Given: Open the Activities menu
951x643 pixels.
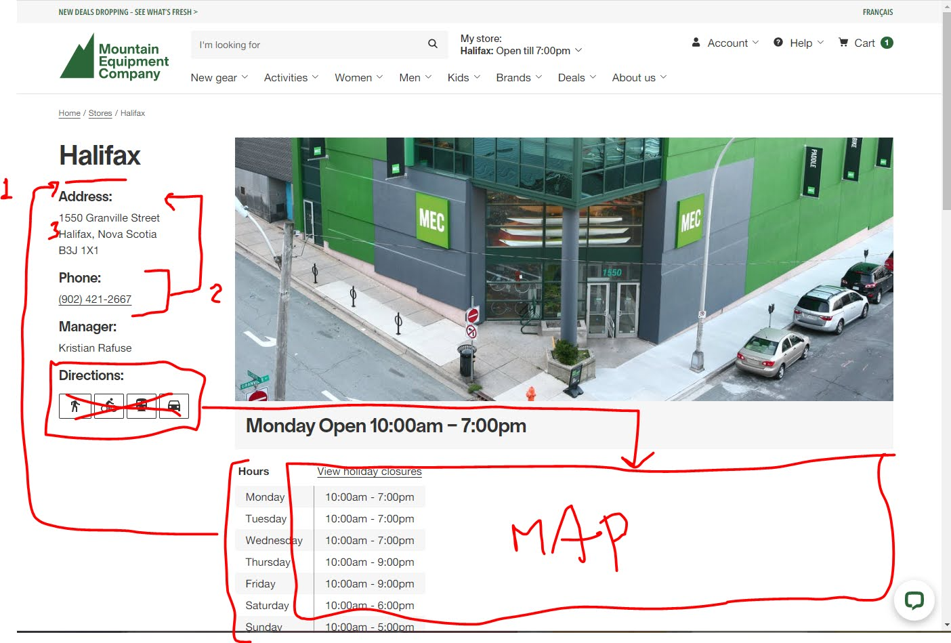Looking at the screenshot, I should click(x=291, y=77).
